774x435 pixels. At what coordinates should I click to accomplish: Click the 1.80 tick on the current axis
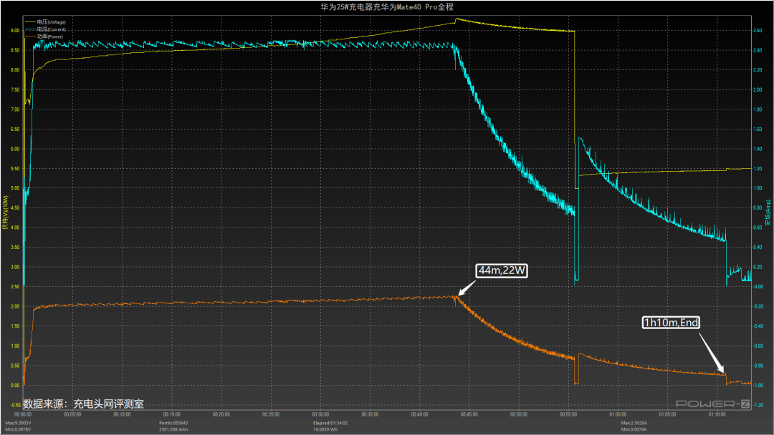click(x=758, y=109)
